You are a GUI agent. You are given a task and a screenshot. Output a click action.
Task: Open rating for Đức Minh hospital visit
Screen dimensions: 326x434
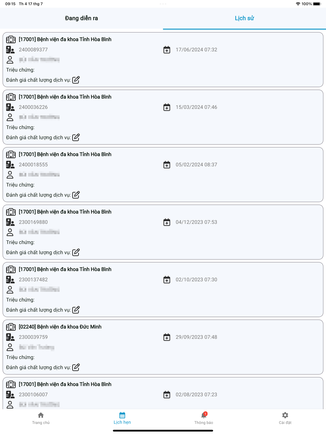point(76,367)
